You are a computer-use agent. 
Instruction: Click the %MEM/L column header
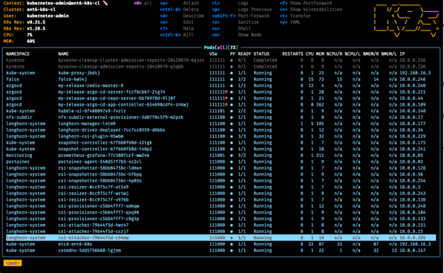click(389, 54)
